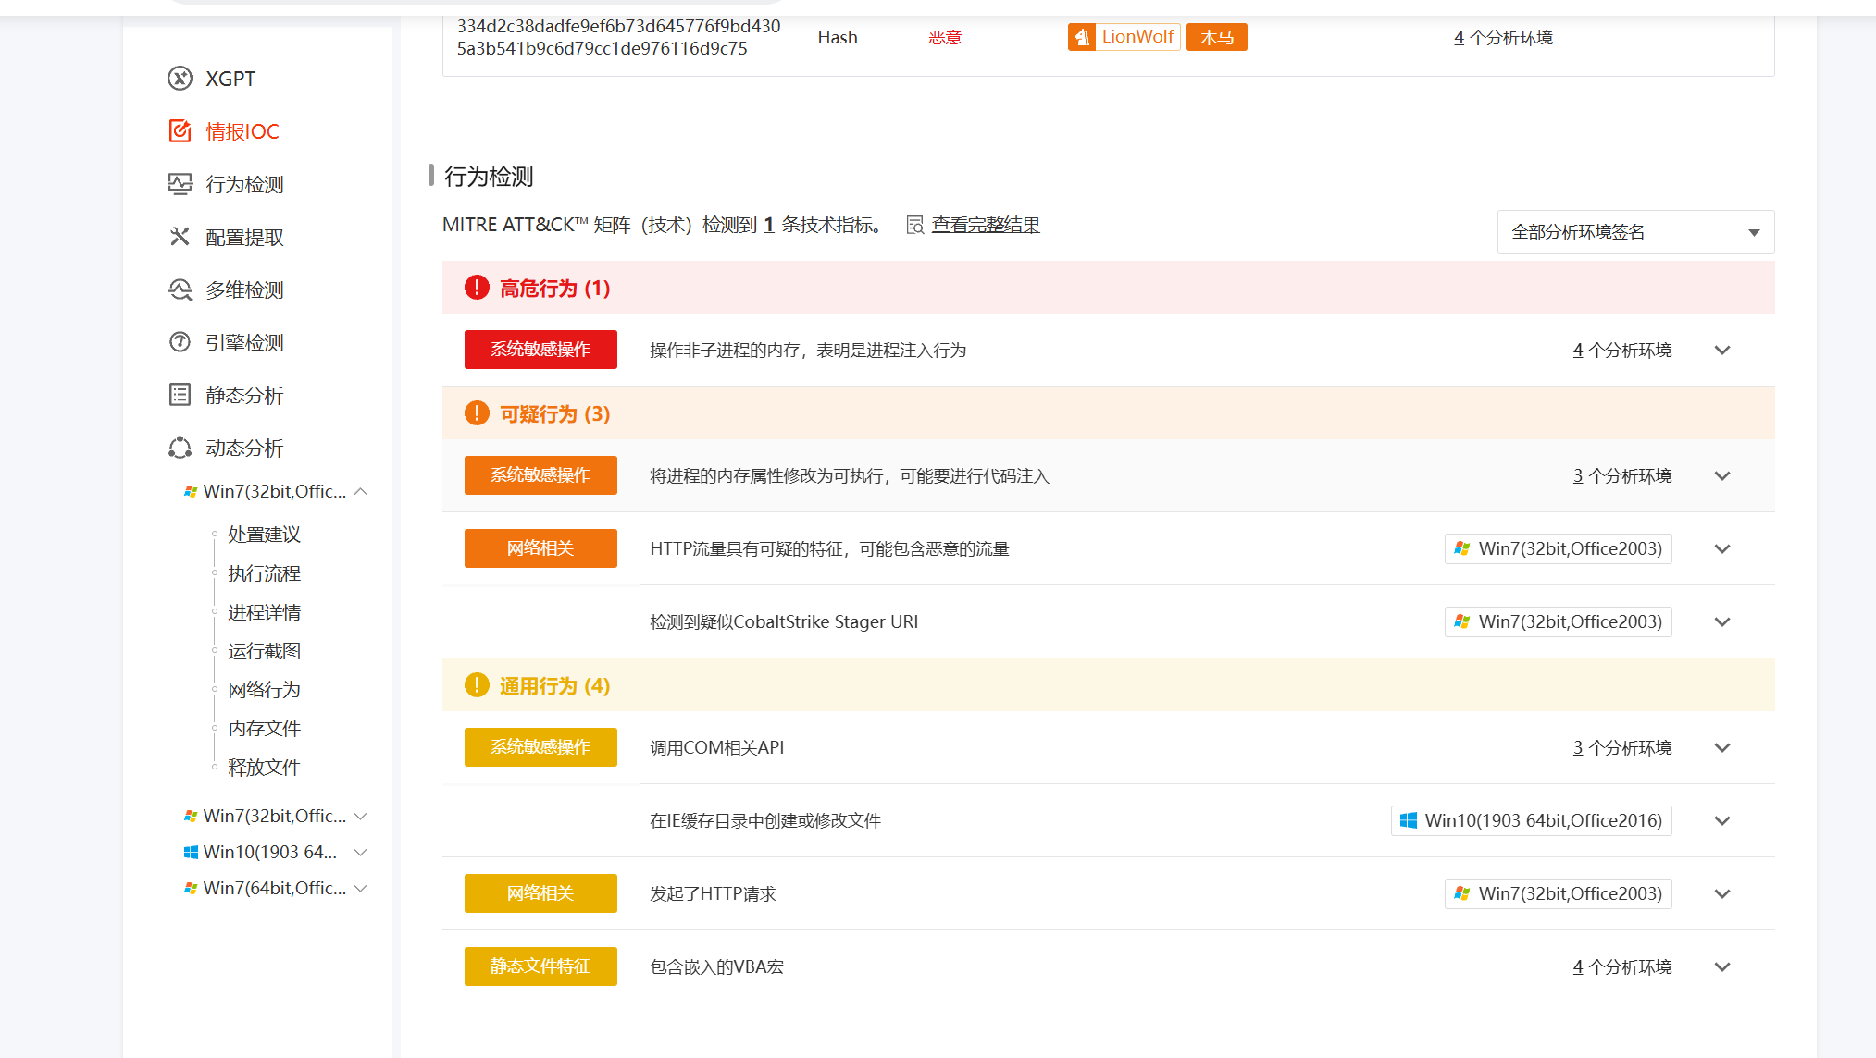Image resolution: width=1876 pixels, height=1058 pixels.
Task: Select the 配置提取 tools icon
Action: pos(180,237)
